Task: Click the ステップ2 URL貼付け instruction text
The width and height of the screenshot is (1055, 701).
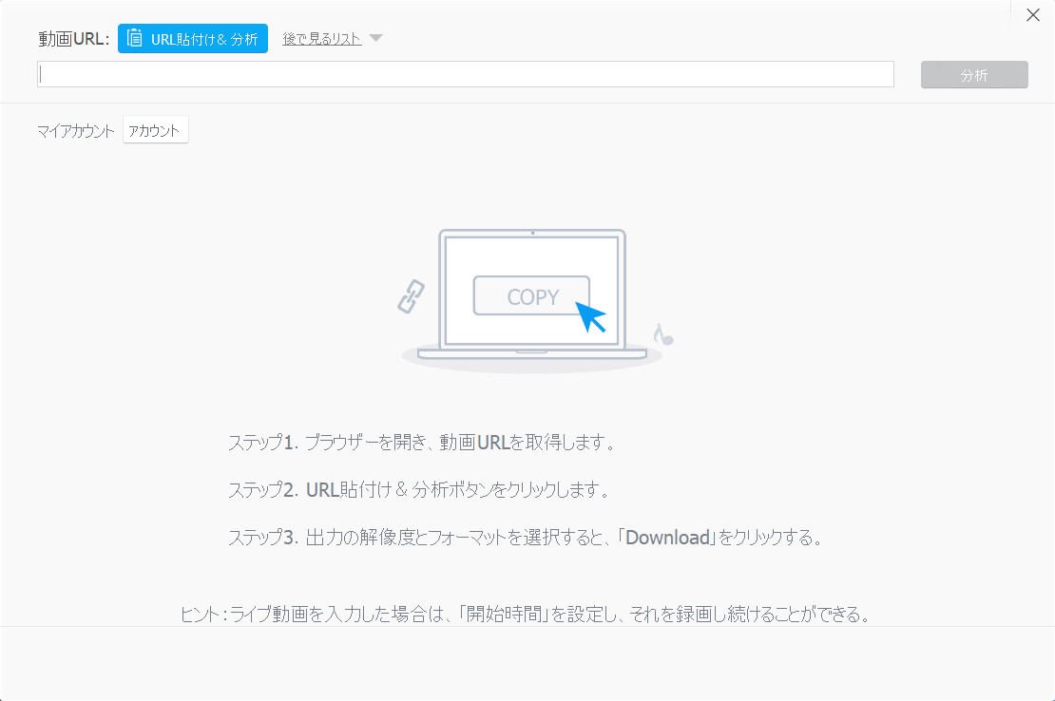Action: click(418, 490)
